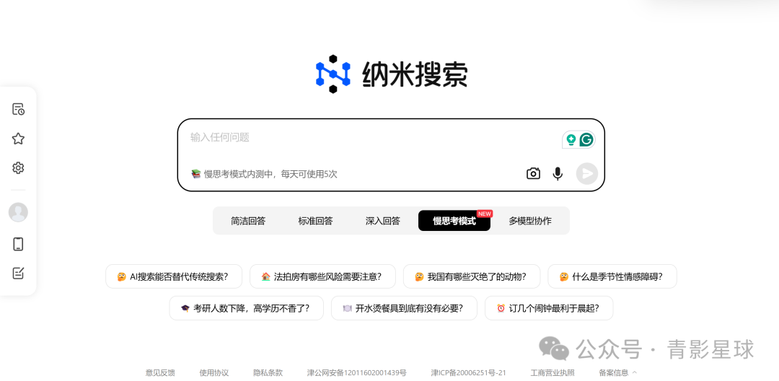Switch to the 简洁回答 mode tab

[x=248, y=221]
